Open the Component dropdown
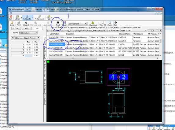This screenshot has width=175, height=130. coord(78,24)
